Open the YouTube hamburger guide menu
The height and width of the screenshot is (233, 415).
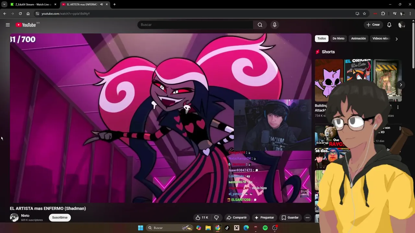click(x=8, y=25)
